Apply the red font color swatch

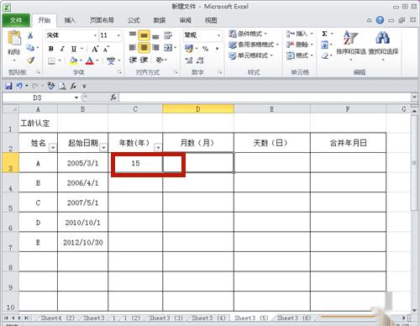90,60
